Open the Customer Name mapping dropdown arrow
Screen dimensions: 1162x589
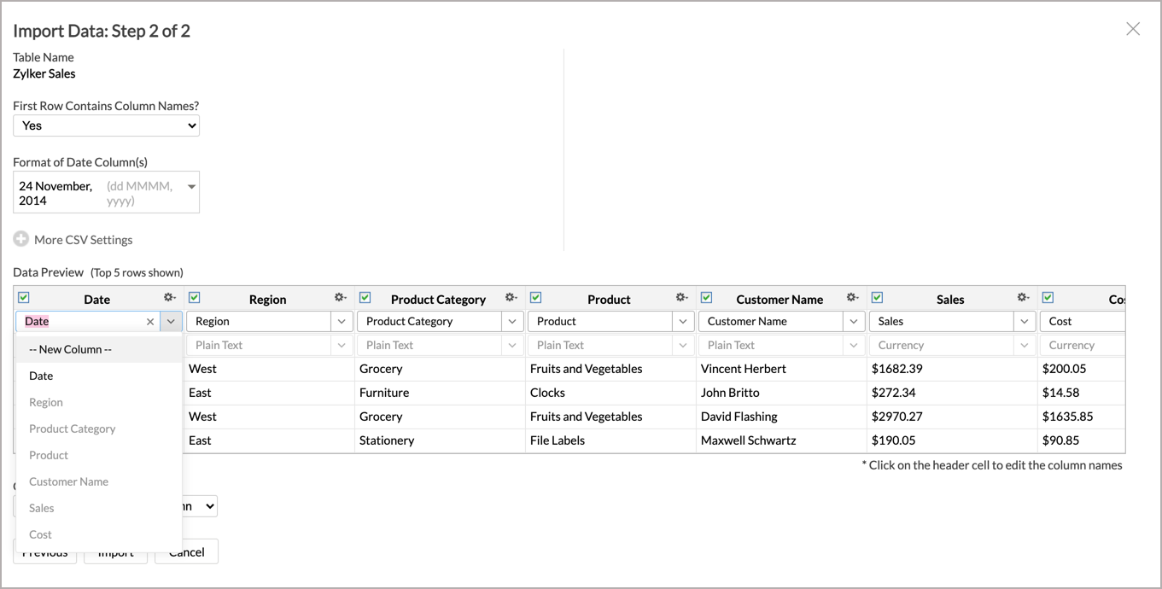tap(854, 322)
